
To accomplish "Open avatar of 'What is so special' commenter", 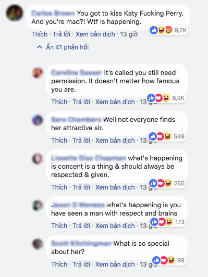I will click(38, 244).
